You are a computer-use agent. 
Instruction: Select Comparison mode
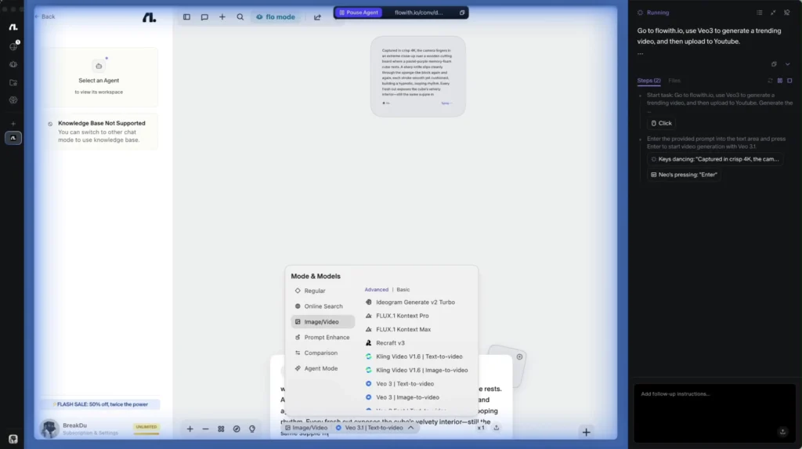tap(323, 353)
